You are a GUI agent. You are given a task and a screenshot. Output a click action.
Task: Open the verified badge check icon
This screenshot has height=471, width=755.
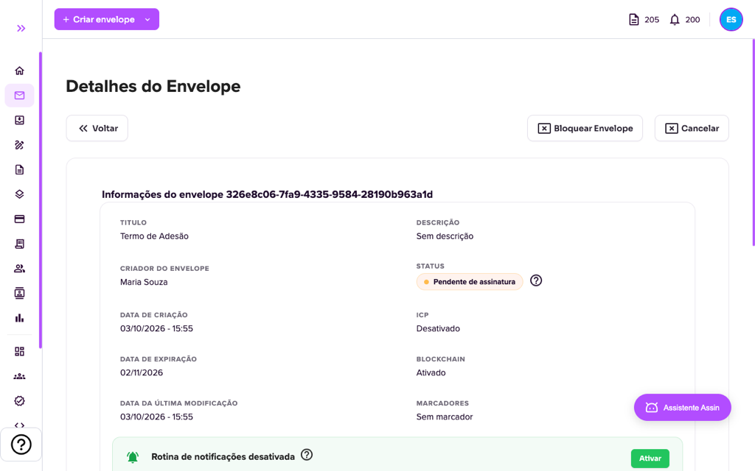point(19,401)
